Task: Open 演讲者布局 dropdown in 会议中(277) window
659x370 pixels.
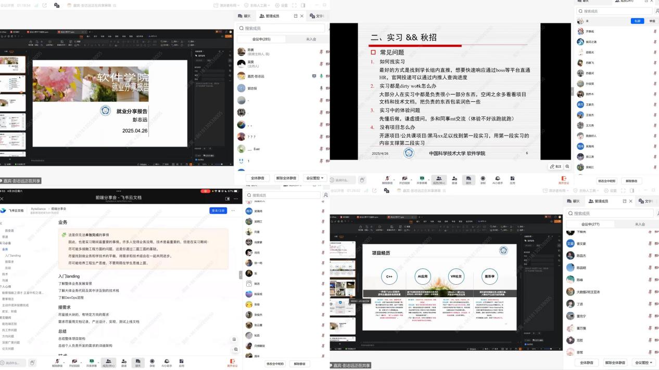Action: 555,190
